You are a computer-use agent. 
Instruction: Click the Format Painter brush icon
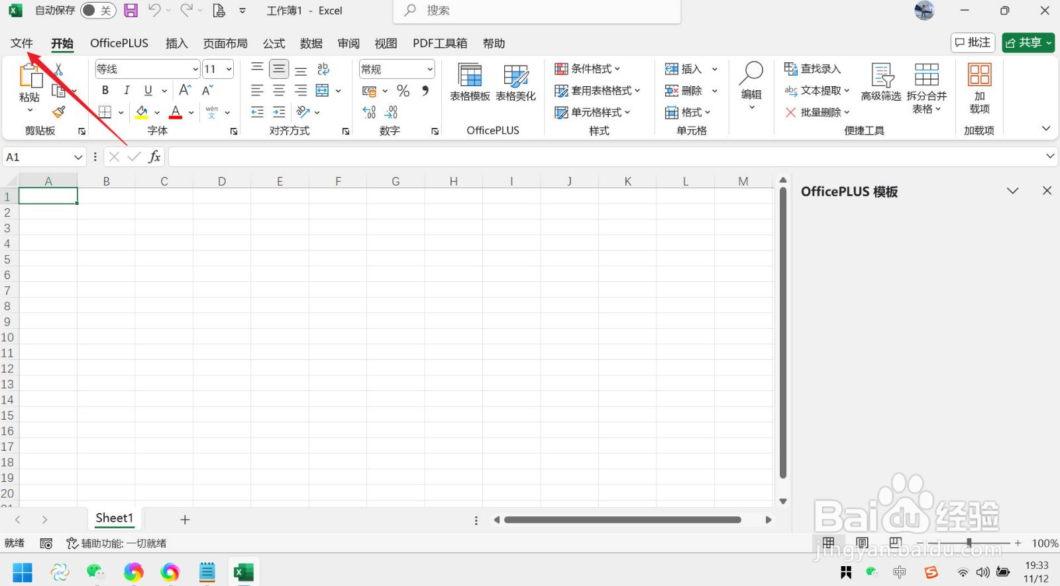[59, 112]
